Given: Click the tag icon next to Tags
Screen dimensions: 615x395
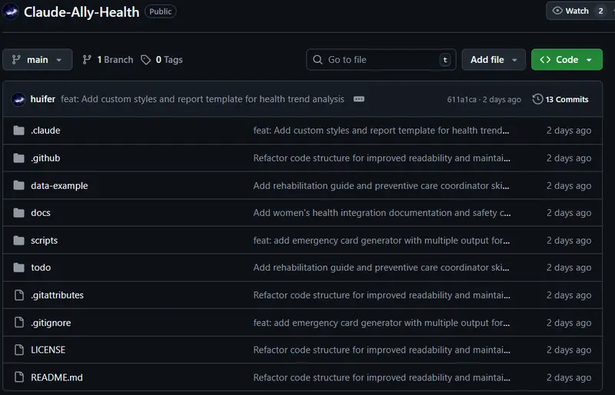Looking at the screenshot, I should pyautogui.click(x=146, y=60).
